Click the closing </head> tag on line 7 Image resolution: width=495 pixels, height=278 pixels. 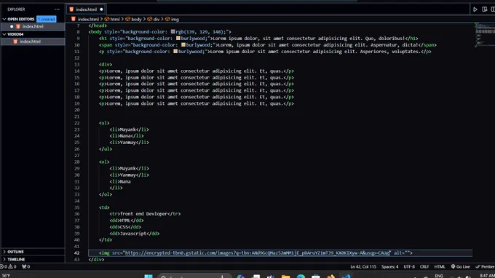click(x=98, y=25)
